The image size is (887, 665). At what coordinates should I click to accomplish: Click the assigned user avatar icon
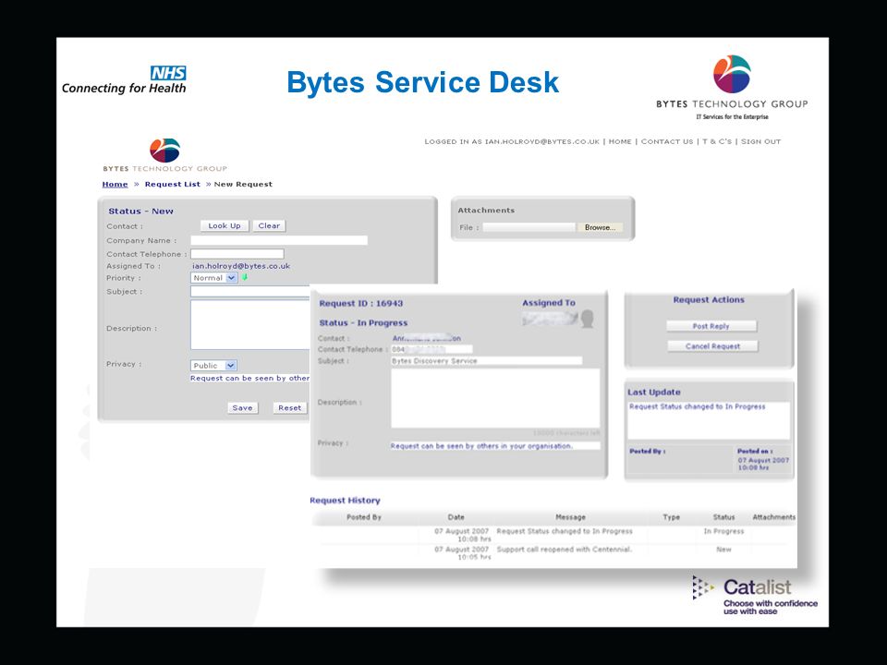(588, 319)
